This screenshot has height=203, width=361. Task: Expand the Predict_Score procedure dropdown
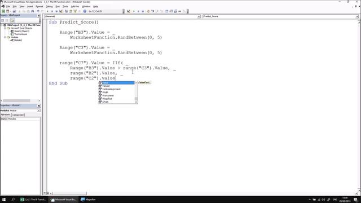357,16
